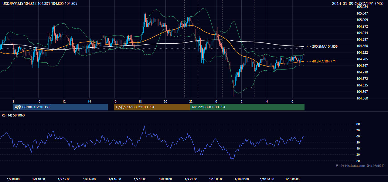Viewport: 388px width, 182px height.
Task: Click the bottom date label 1/10 04:00
Action: pyautogui.click(x=267, y=179)
